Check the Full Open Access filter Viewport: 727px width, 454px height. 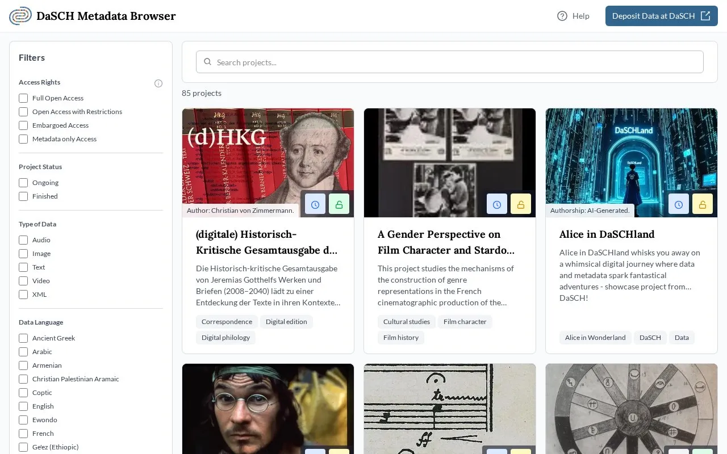[x=23, y=98]
